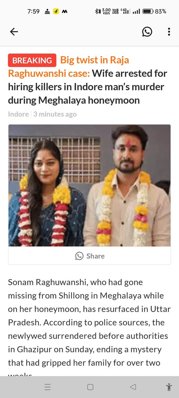
Task: Tap the red BREAKING badge
Action: point(32,60)
